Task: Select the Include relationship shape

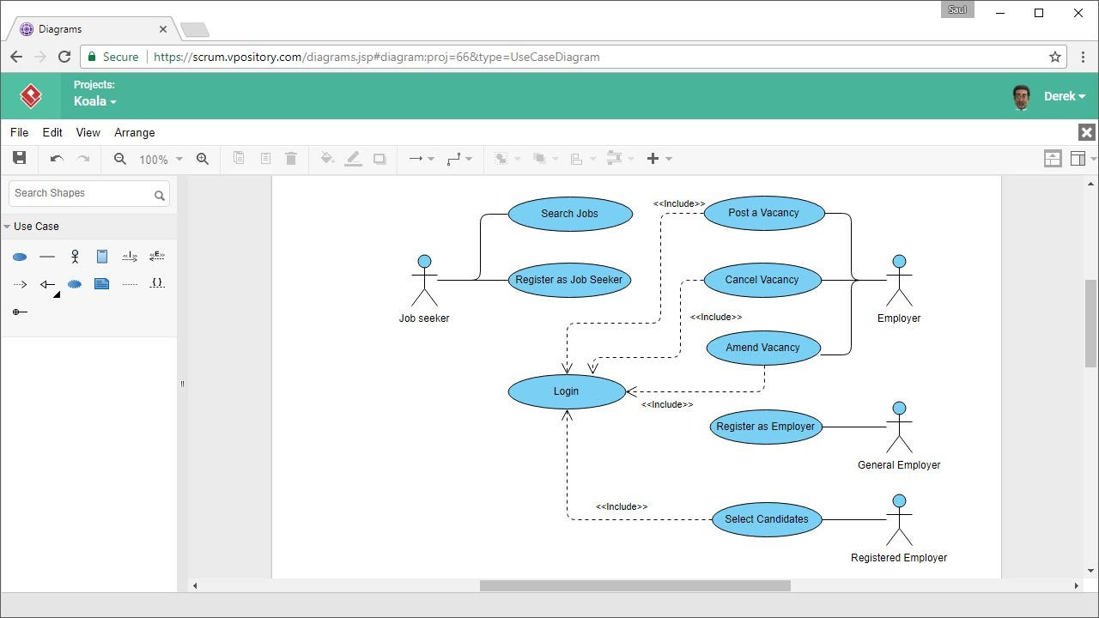Action: click(x=130, y=256)
